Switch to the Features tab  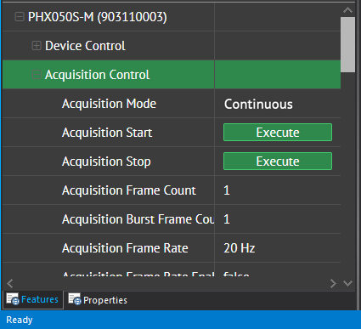(33, 299)
